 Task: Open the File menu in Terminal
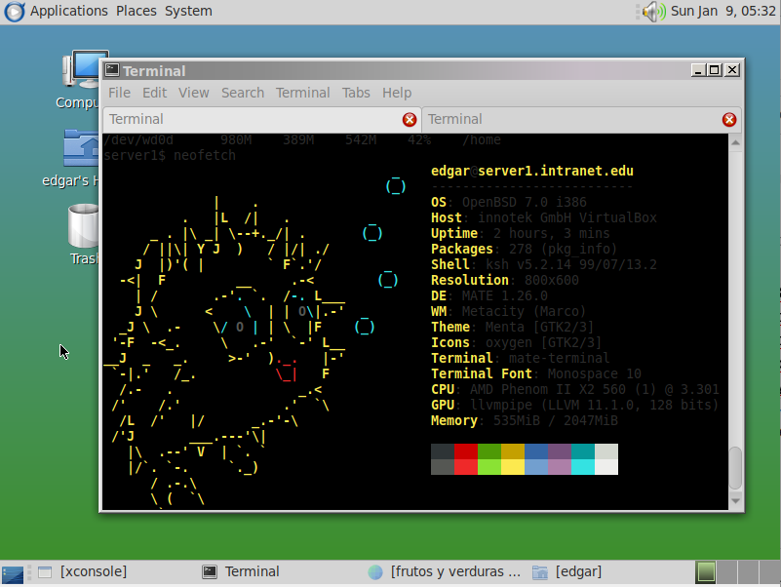119,93
